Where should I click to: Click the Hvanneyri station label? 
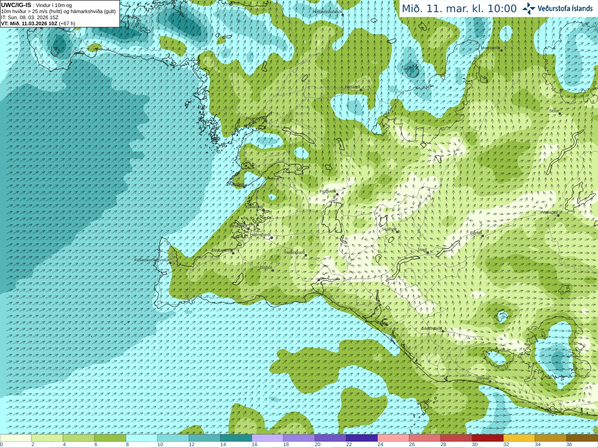[x=255, y=118]
